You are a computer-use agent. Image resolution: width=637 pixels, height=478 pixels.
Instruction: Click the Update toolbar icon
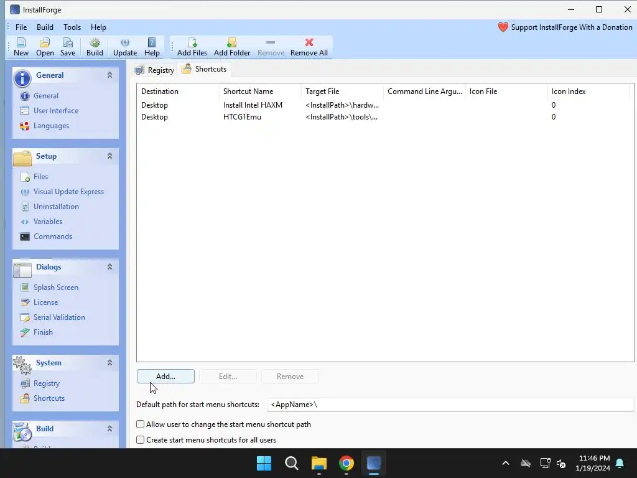coord(124,47)
